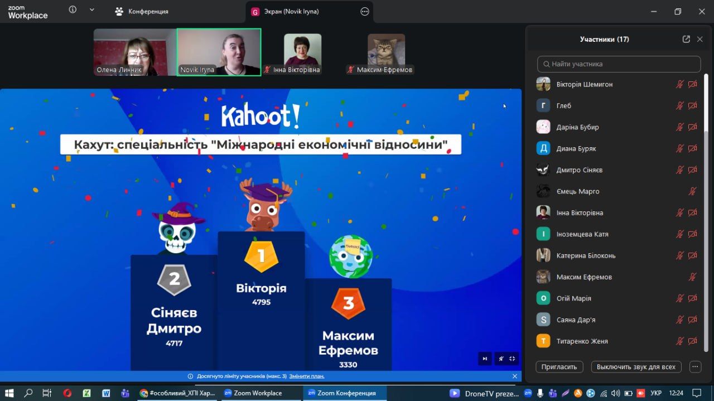The height and width of the screenshot is (401, 714).
Task: Open Windows notification center icon
Action: tap(696, 393)
